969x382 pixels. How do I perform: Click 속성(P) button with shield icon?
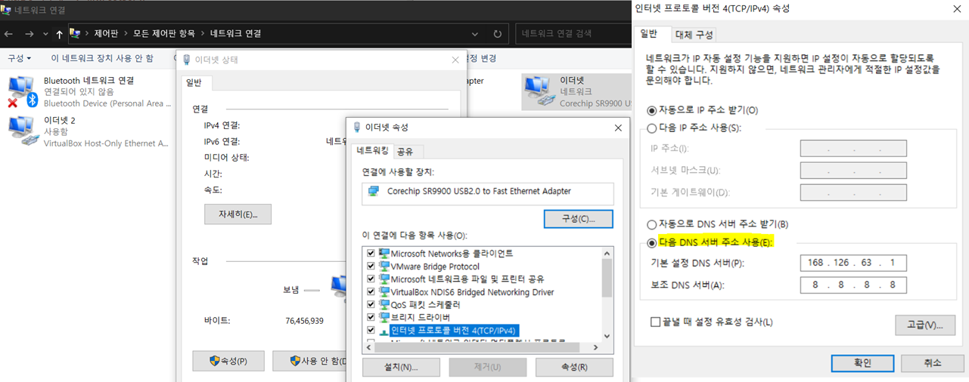click(x=229, y=361)
